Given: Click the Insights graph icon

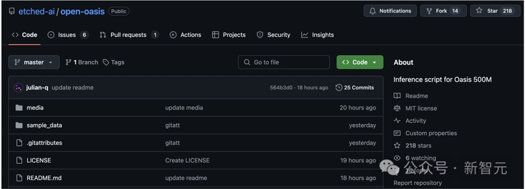Looking at the screenshot, I should point(304,35).
